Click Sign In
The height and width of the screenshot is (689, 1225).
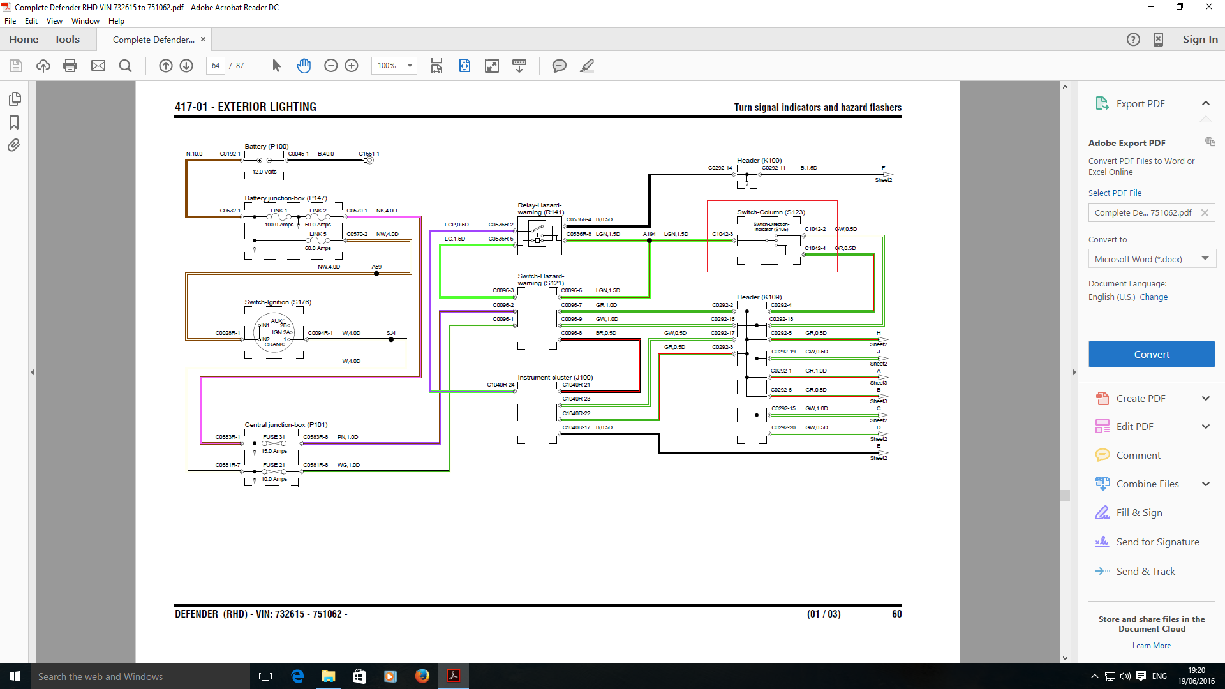1200,40
